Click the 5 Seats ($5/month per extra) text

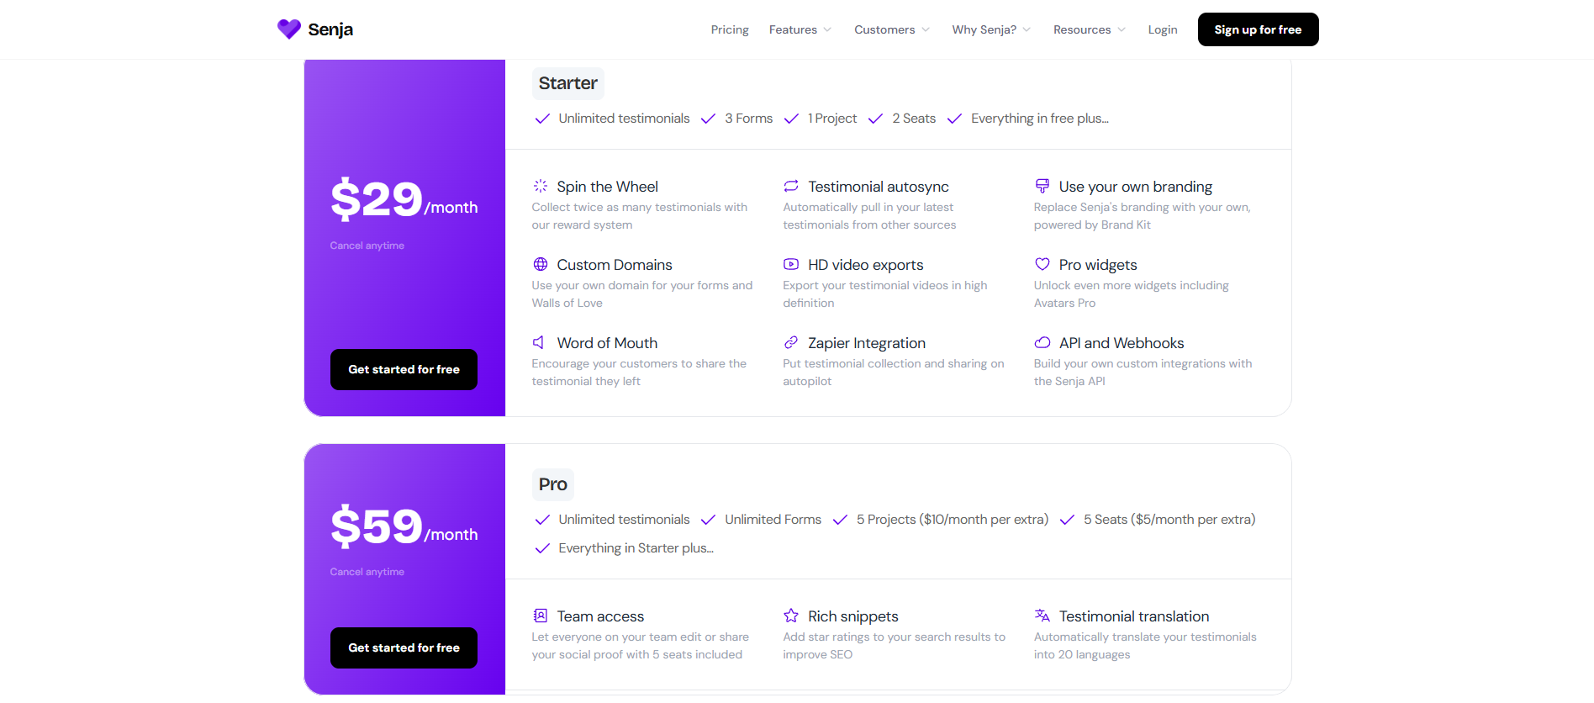pyautogui.click(x=1169, y=520)
